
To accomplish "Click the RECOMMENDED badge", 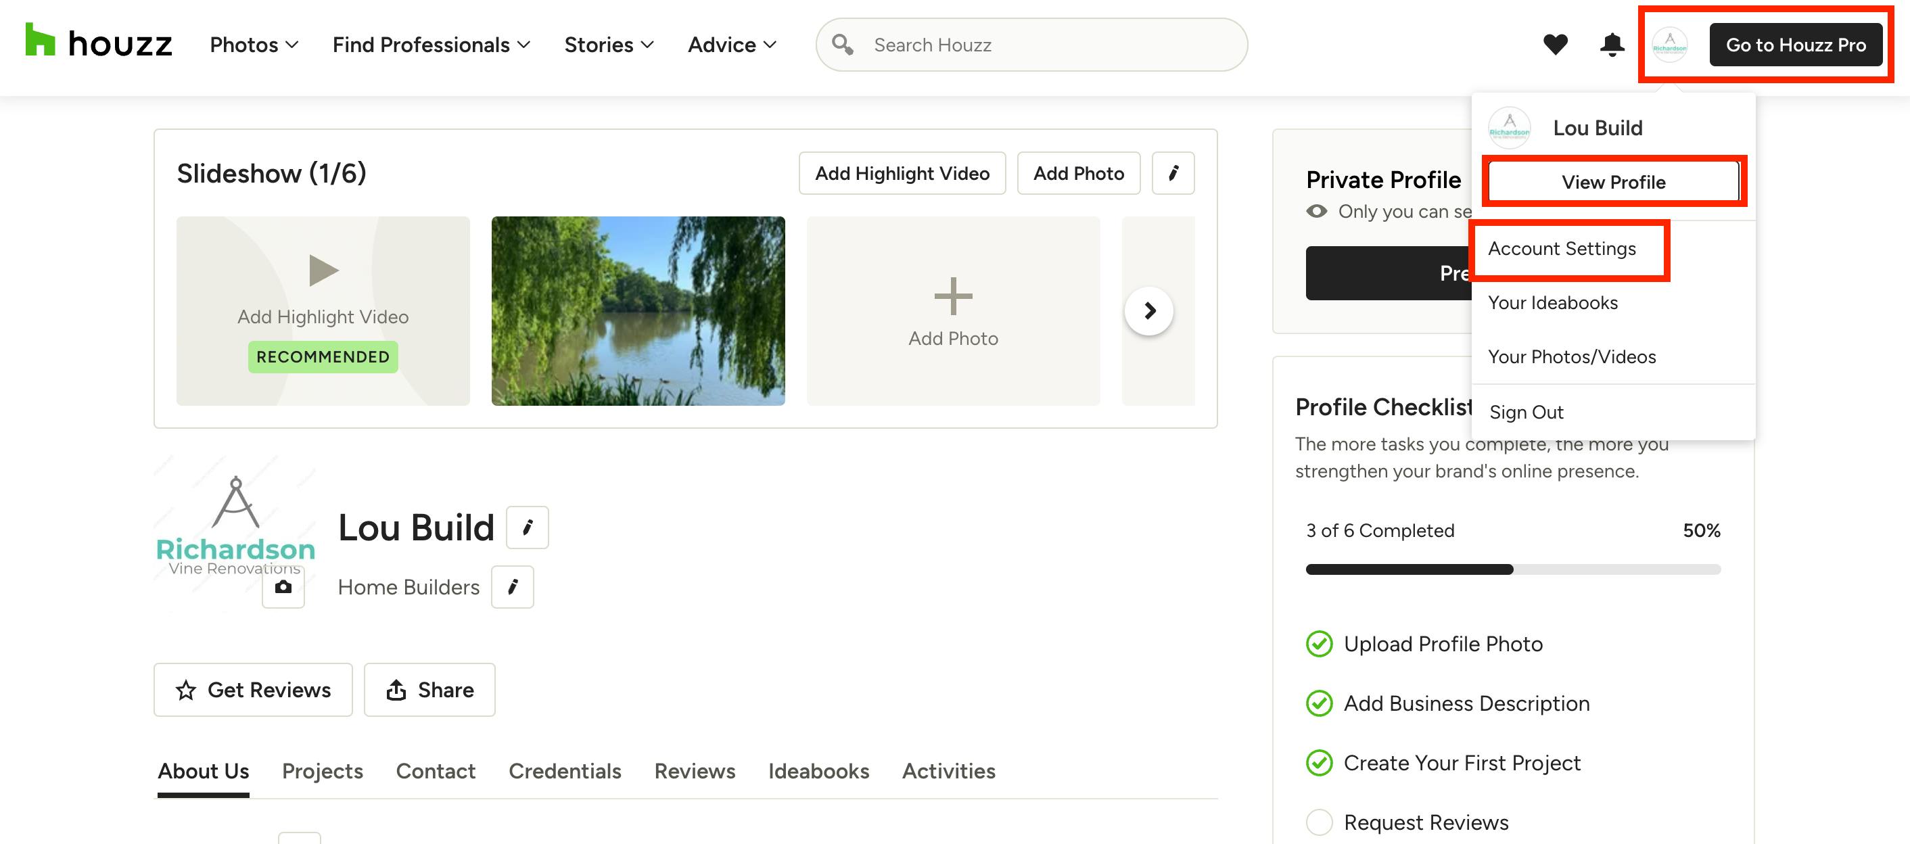I will [x=323, y=356].
